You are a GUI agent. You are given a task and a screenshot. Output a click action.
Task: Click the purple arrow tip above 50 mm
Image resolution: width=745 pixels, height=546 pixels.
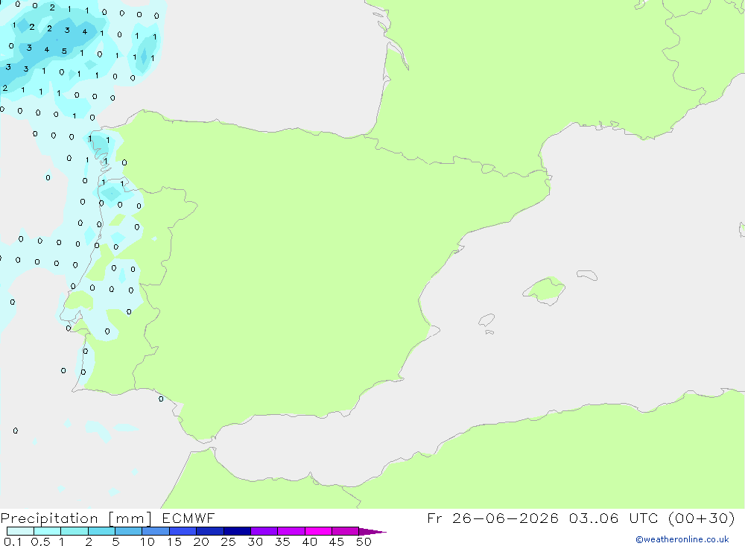[x=372, y=532]
